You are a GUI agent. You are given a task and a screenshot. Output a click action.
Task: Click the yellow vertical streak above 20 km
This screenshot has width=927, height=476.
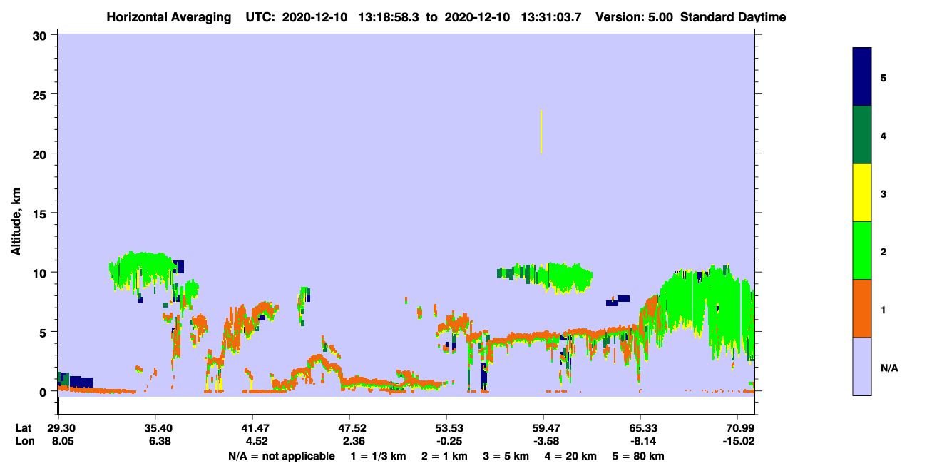(541, 132)
